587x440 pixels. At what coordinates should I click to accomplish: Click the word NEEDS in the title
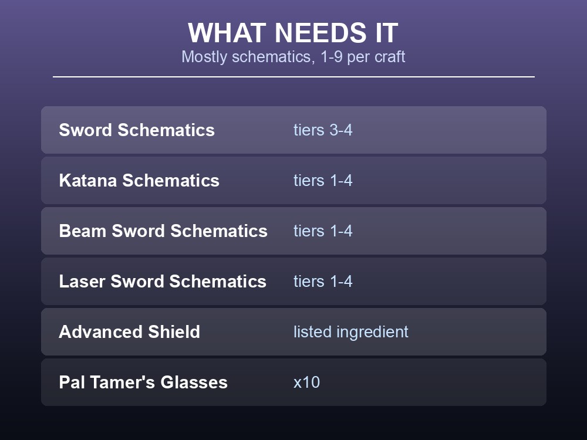(x=321, y=33)
